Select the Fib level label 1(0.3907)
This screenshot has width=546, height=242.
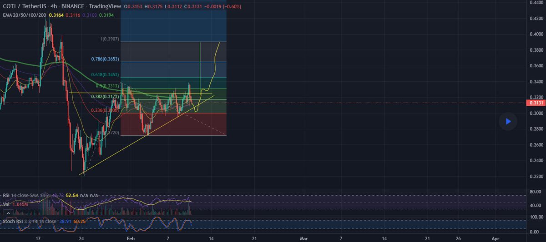point(110,40)
